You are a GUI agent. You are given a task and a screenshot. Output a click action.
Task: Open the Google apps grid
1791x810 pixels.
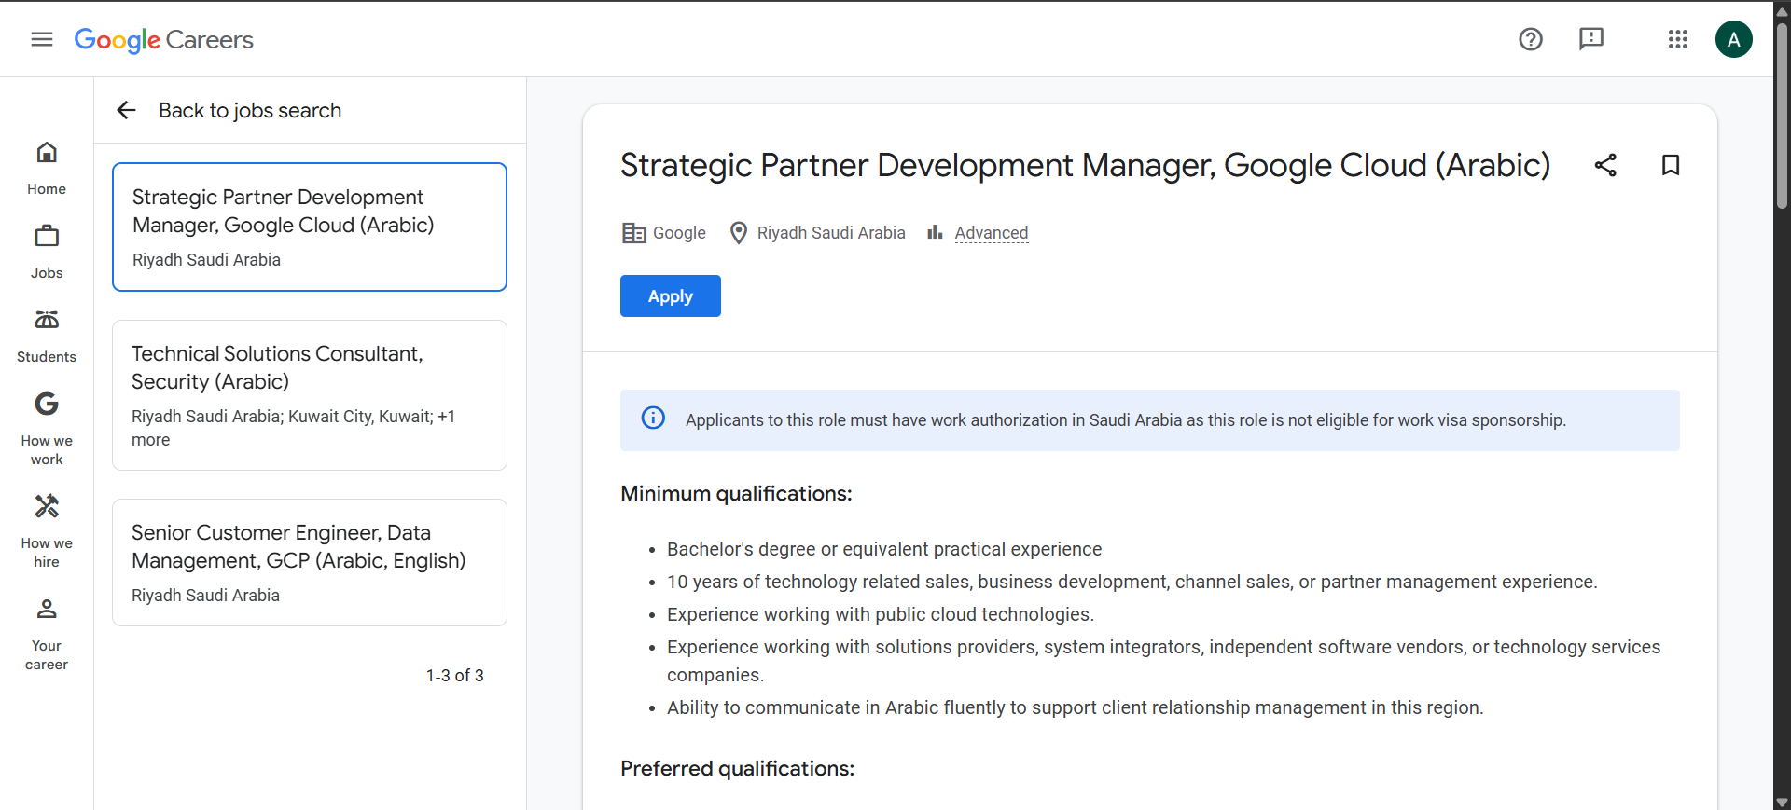1678,39
